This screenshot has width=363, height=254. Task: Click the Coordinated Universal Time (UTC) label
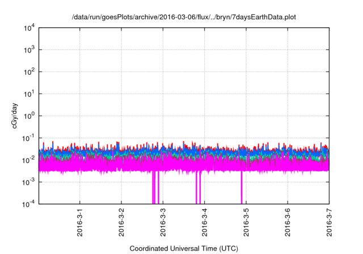point(184,248)
